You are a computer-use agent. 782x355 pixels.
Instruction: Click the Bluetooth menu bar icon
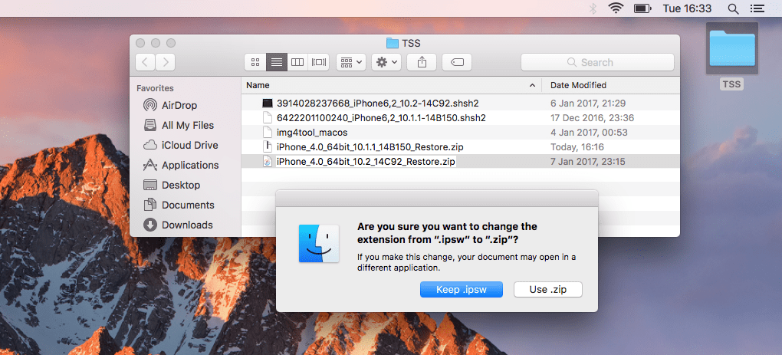click(593, 8)
